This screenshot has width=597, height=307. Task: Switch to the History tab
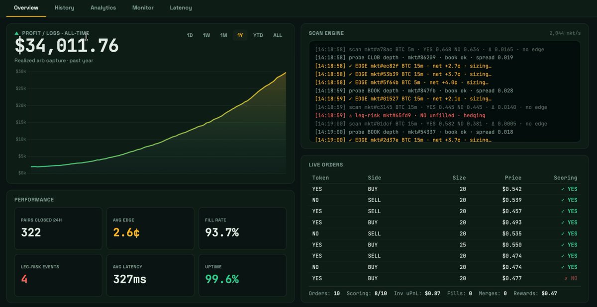pos(65,8)
